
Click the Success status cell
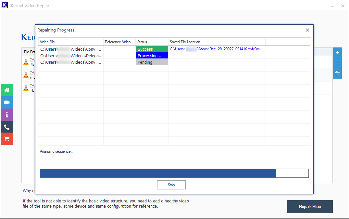[152, 49]
